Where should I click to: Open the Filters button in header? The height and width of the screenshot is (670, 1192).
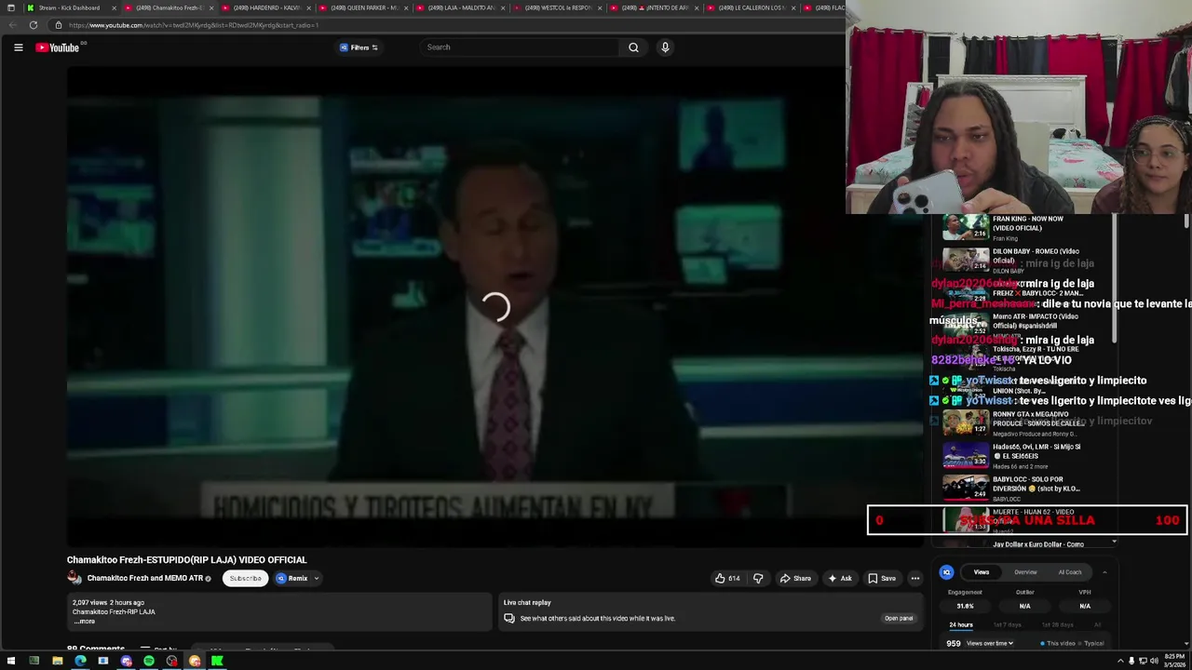coord(359,47)
